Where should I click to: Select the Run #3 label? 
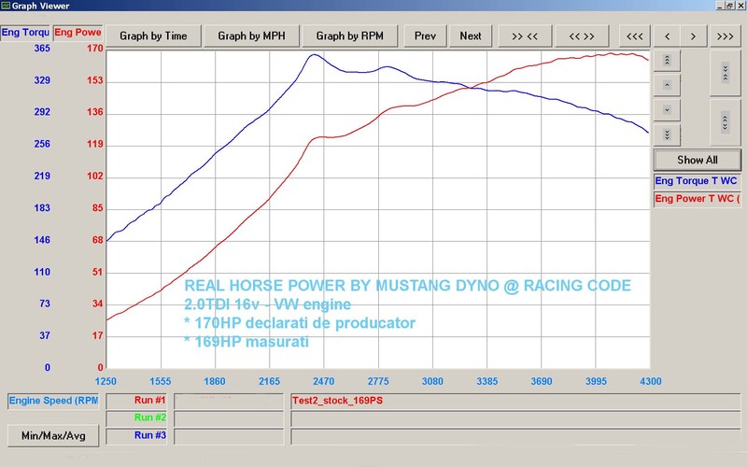(136, 435)
